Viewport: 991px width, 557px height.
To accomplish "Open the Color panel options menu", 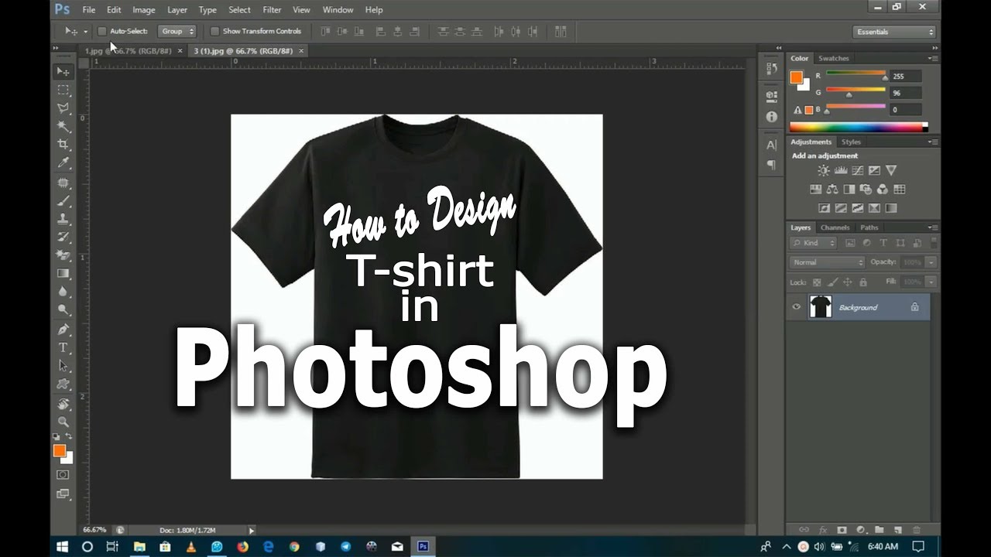I will (932, 58).
